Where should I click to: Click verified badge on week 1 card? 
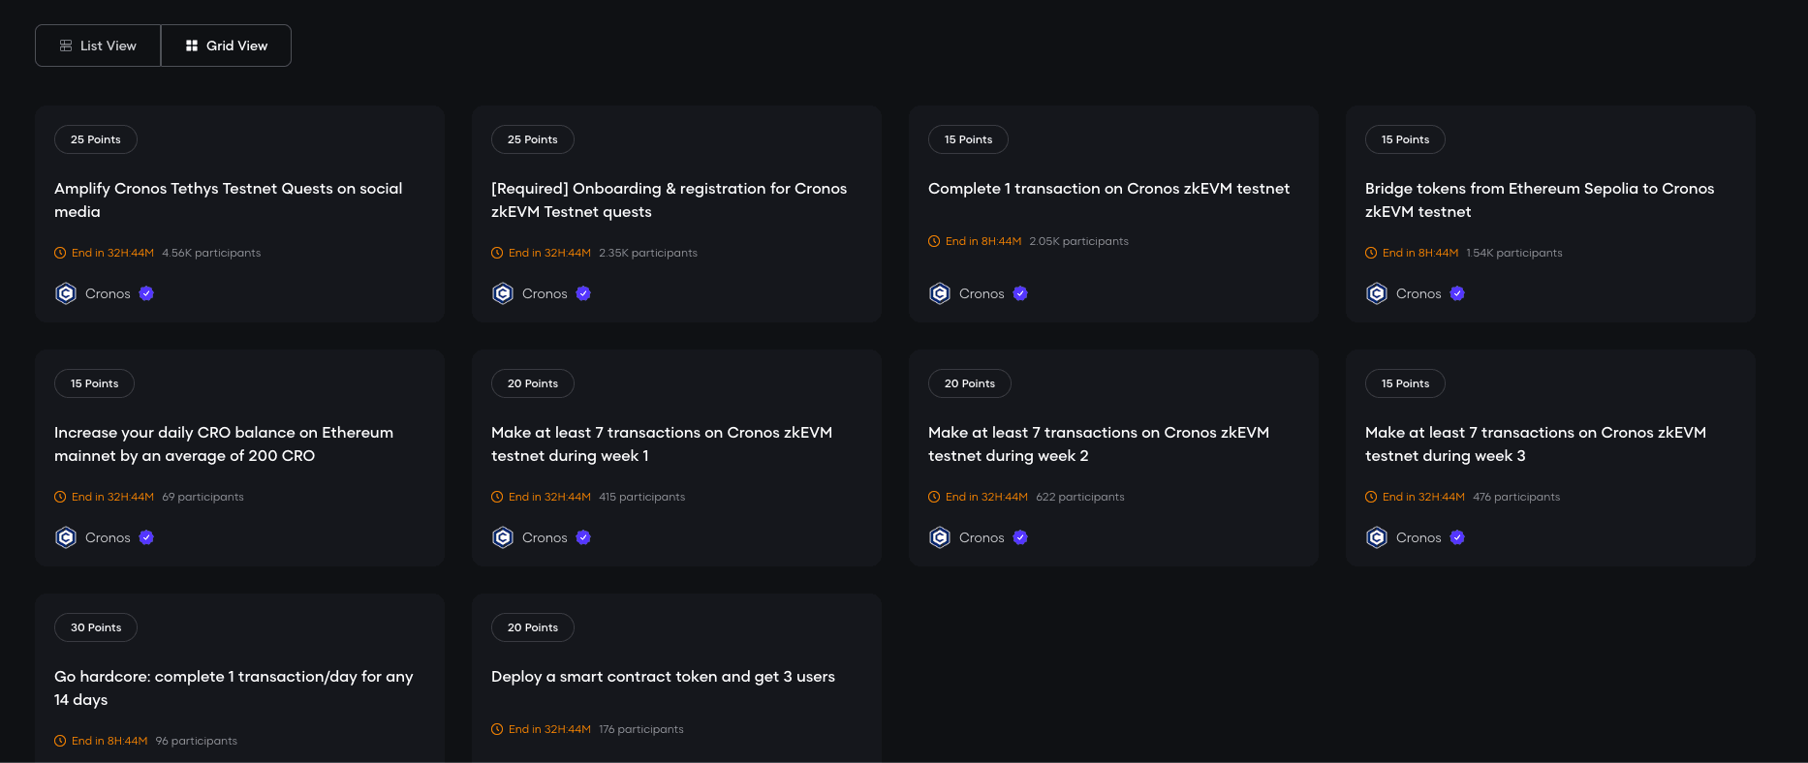[x=583, y=537]
